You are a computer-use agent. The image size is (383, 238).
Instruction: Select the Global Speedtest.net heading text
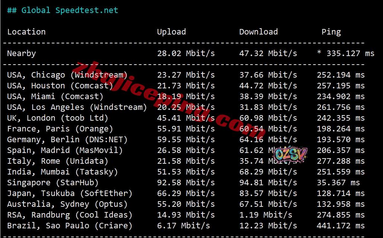coord(63,10)
